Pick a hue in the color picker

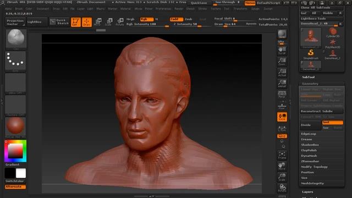coord(15,151)
